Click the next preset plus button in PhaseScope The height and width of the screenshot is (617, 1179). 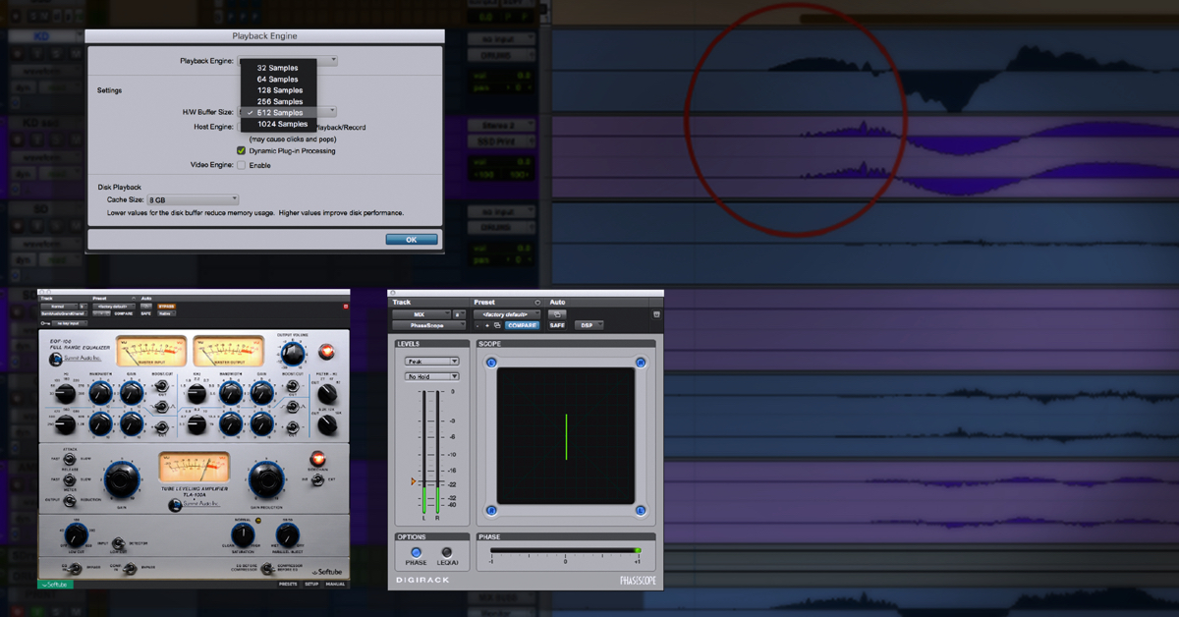487,326
